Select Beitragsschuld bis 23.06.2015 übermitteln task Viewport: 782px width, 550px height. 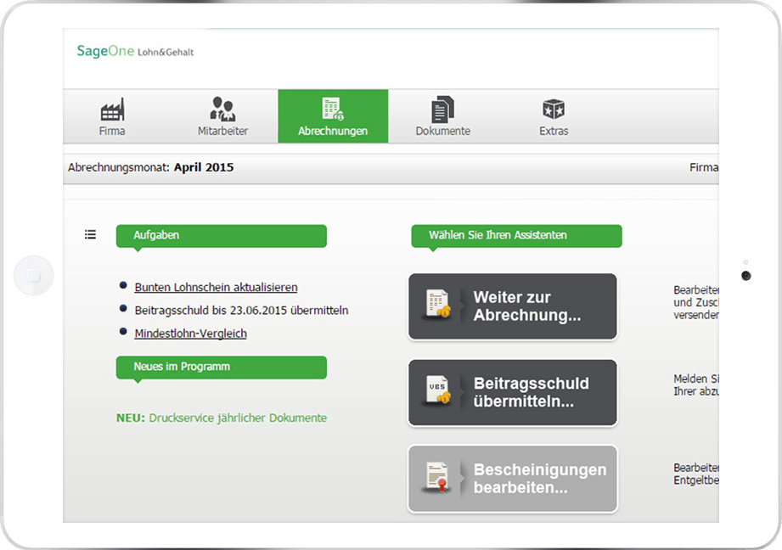(x=241, y=311)
